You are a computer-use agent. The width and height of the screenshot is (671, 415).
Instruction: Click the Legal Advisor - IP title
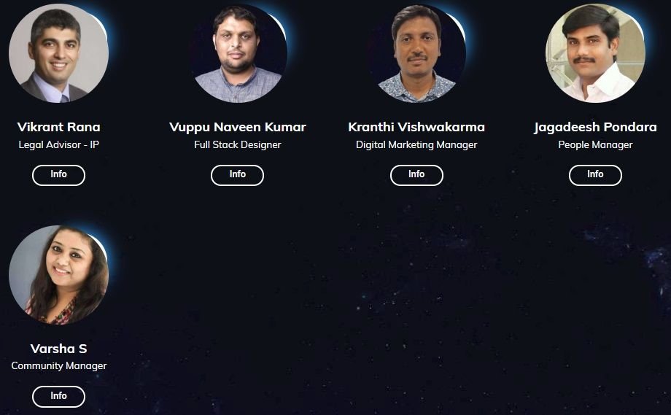58,145
